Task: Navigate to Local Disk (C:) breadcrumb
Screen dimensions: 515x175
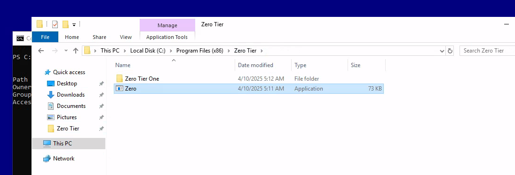Action: coord(148,51)
